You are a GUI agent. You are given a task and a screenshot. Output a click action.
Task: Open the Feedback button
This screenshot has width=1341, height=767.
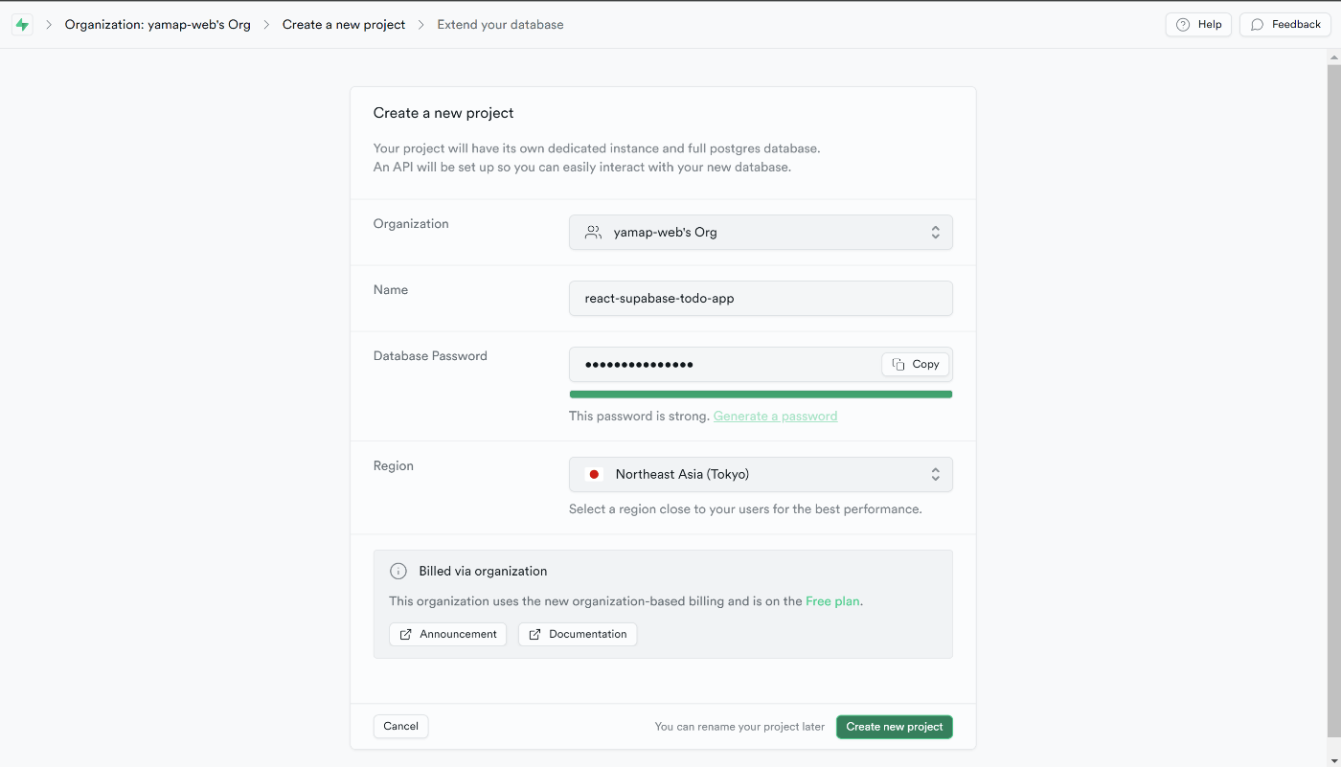[1285, 25]
